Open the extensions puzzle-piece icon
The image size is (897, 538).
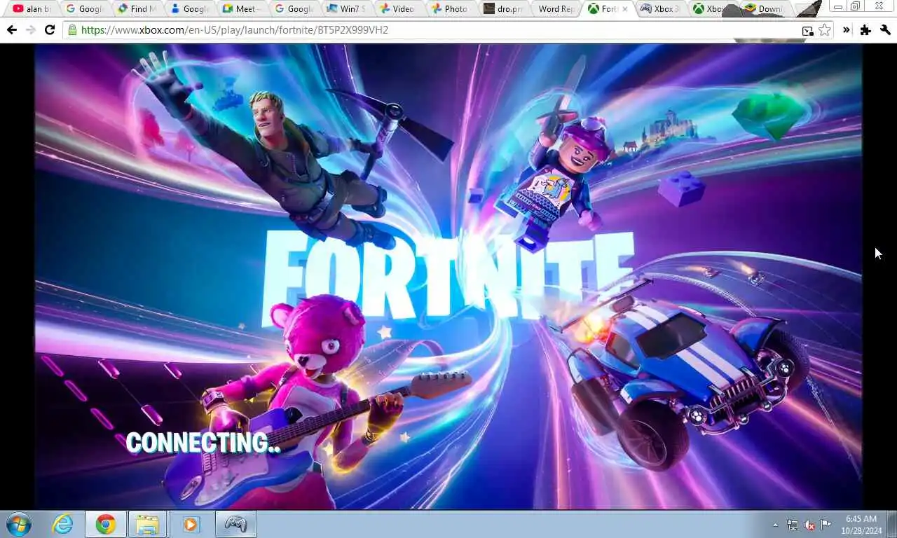click(865, 30)
